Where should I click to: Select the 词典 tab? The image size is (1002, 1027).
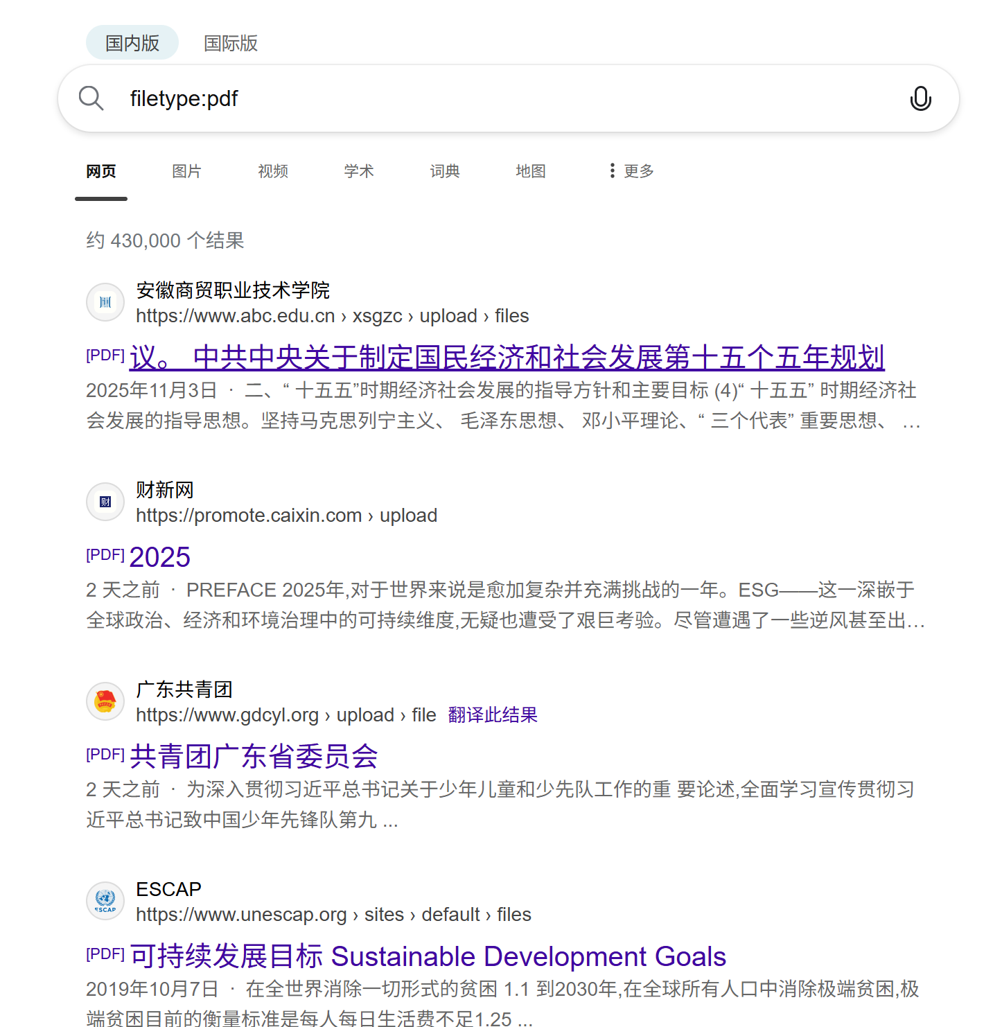[445, 171]
